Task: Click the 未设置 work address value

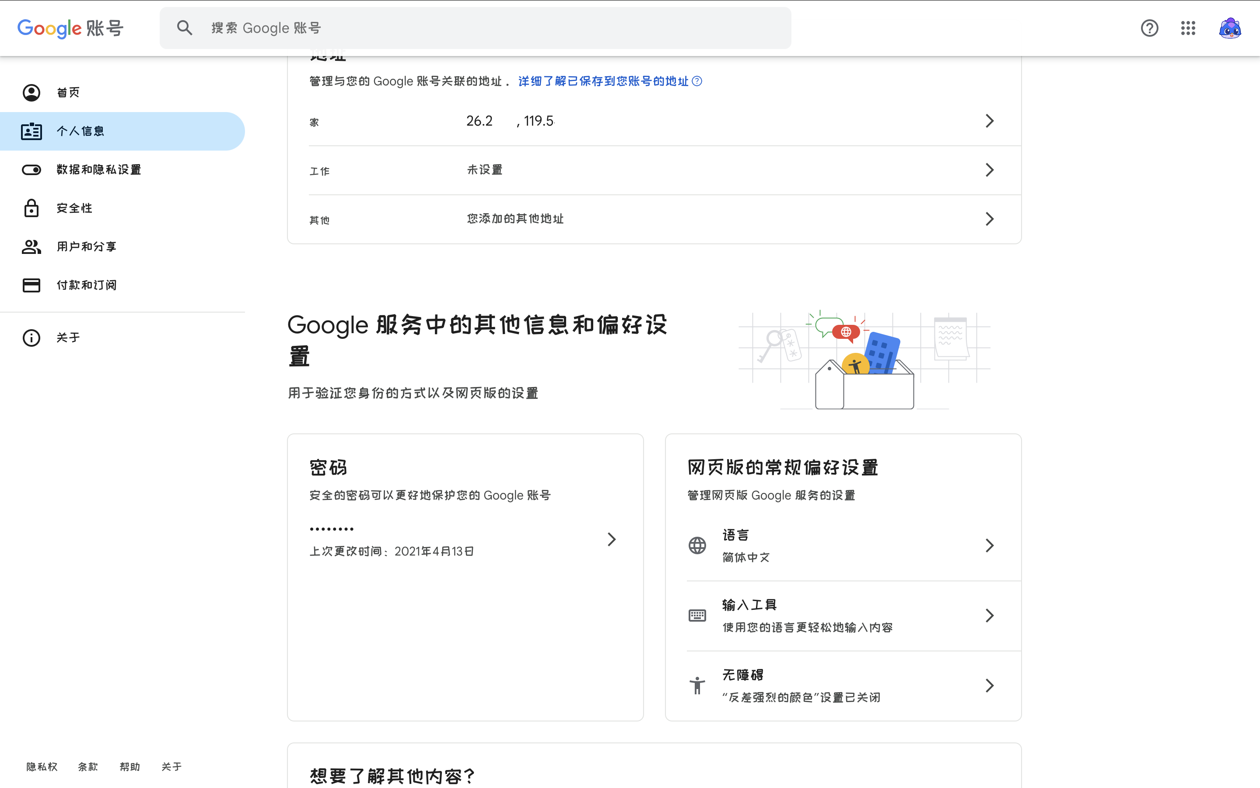Action: tap(485, 170)
